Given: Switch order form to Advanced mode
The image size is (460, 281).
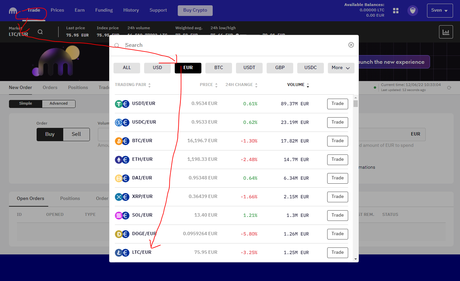Looking at the screenshot, I should [59, 104].
